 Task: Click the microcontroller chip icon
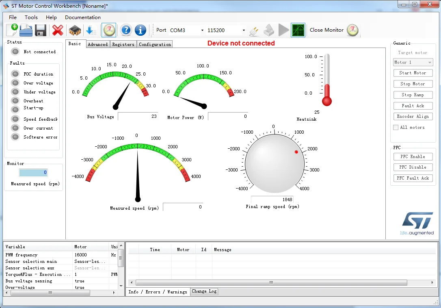75,30
